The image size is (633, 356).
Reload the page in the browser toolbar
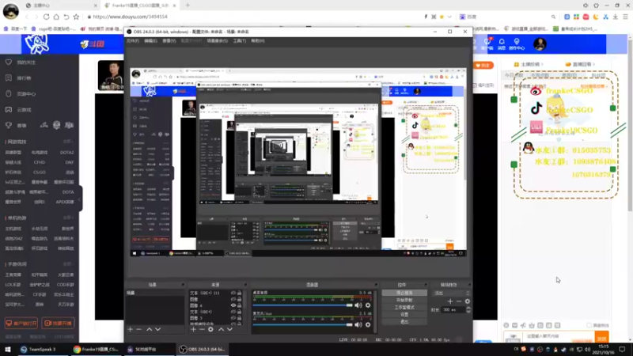[46, 17]
